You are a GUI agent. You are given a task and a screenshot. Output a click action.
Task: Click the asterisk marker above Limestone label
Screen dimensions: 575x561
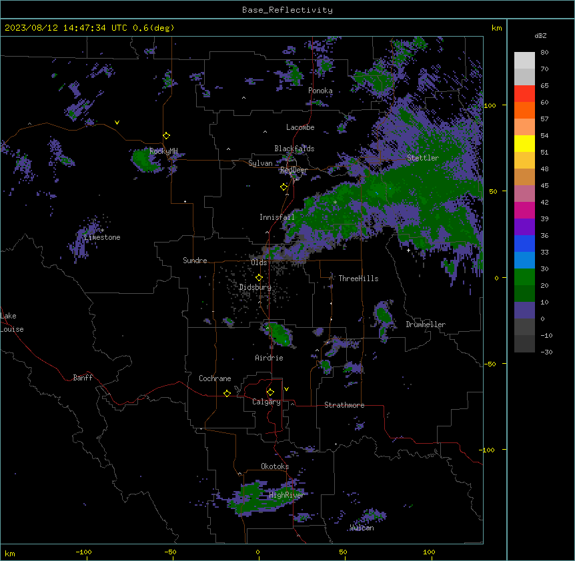click(103, 231)
